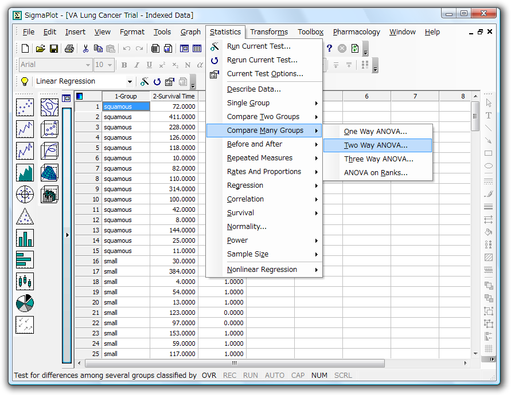This screenshot has height=395, width=511.
Task: Click the 2-Survival Time column header
Action: 174,96
